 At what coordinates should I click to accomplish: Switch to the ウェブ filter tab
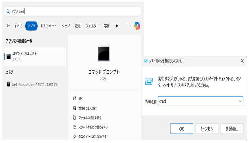point(66,26)
